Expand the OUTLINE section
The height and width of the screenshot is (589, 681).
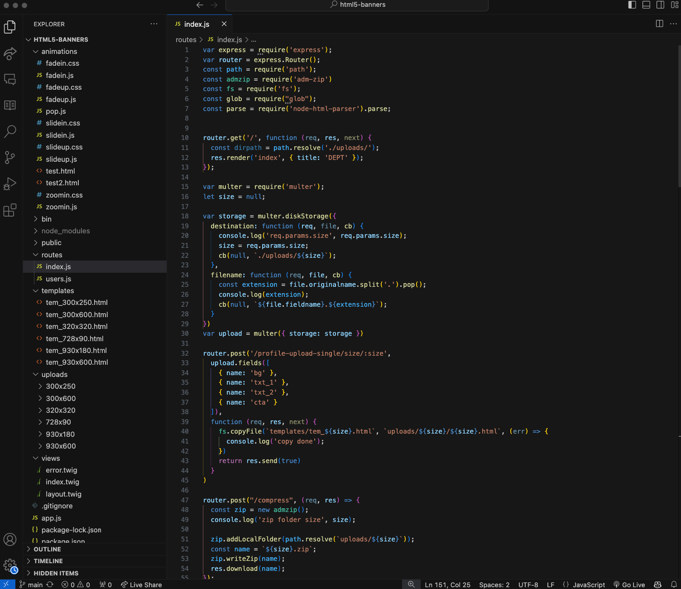(x=95, y=549)
